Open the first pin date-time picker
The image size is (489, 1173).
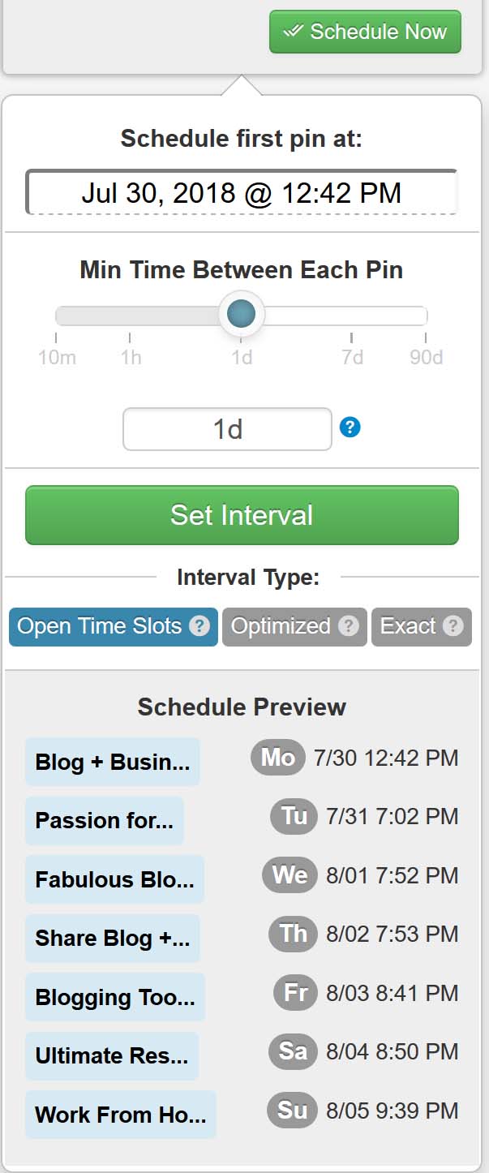click(x=242, y=192)
